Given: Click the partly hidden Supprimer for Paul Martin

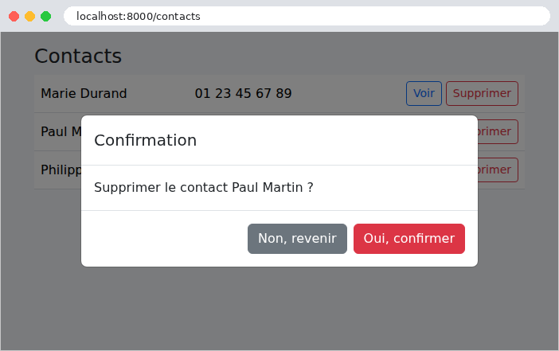Looking at the screenshot, I should coord(498,131).
